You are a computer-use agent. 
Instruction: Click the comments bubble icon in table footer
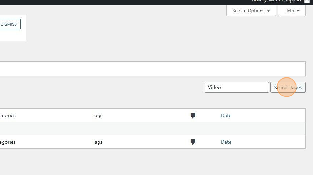tap(193, 142)
